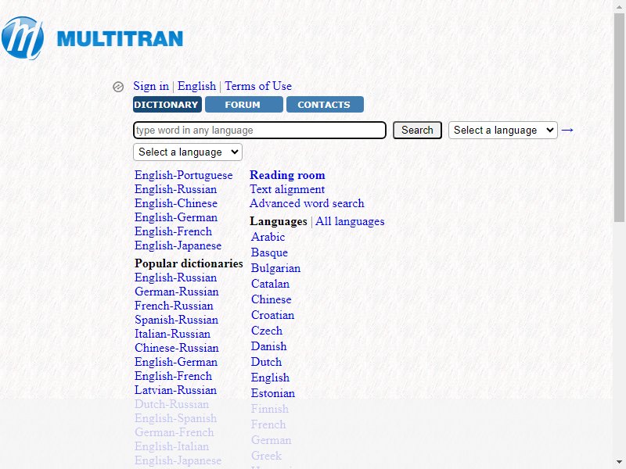
Task: Click the scrollbar down arrow
Action: [619, 462]
